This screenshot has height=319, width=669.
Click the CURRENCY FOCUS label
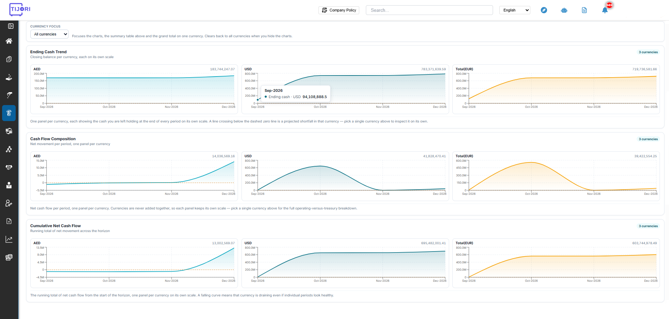[45, 26]
